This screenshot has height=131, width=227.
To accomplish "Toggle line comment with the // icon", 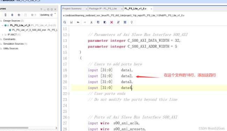I will click(x=118, y=22).
